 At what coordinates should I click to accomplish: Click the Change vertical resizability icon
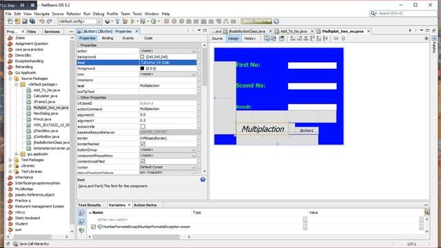[x=343, y=39]
